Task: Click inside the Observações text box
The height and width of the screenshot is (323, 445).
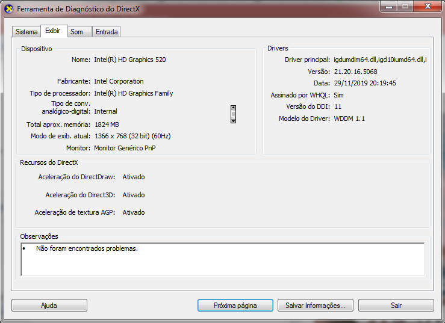Action: [x=223, y=259]
